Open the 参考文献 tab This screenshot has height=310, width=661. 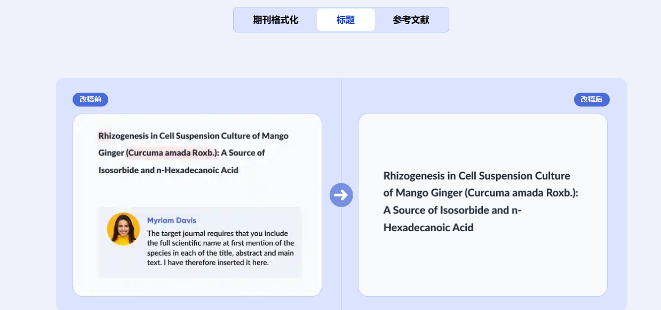411,20
